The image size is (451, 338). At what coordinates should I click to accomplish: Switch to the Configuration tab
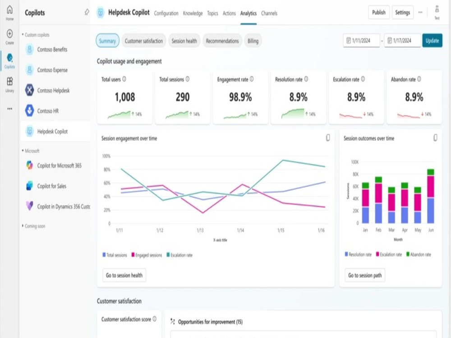coord(166,13)
